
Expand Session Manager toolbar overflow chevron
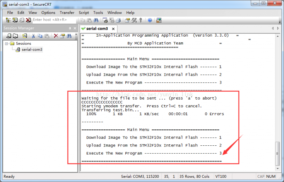[x=76, y=34]
